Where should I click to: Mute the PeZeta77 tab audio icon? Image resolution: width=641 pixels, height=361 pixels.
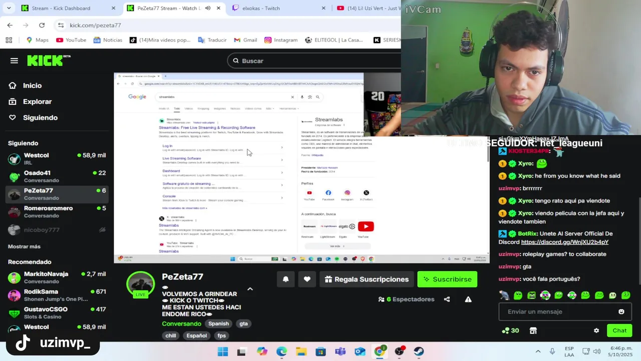tap(208, 8)
